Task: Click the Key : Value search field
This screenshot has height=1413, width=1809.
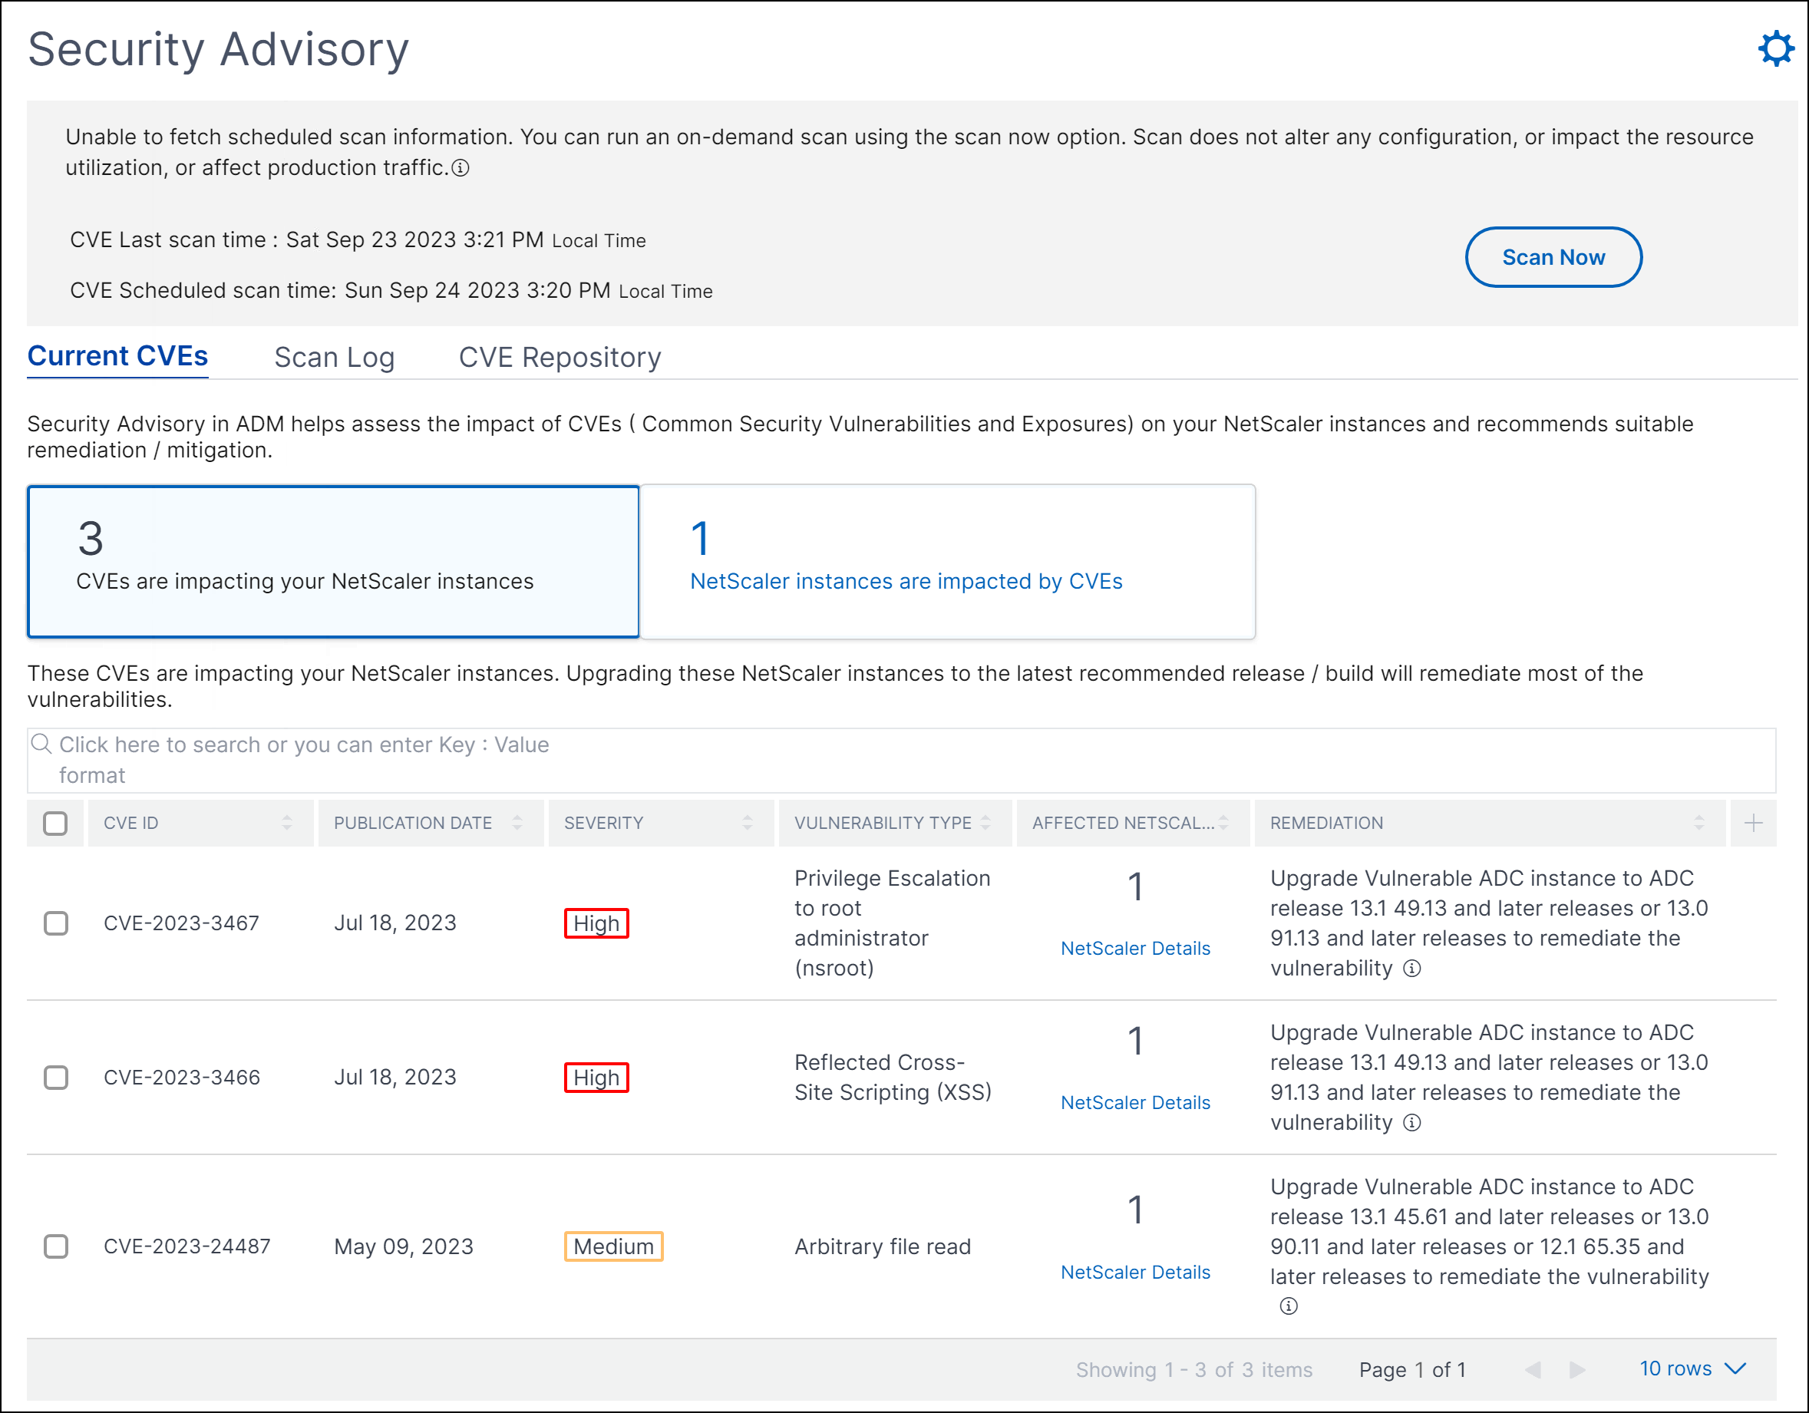Action: (x=901, y=760)
